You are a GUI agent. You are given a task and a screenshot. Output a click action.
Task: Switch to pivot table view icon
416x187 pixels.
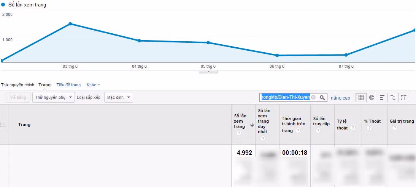click(403, 97)
